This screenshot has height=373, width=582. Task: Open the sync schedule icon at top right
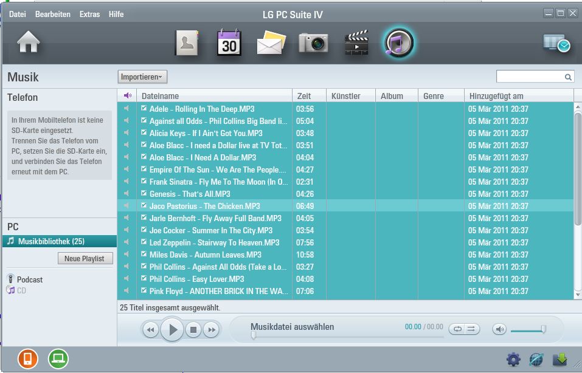click(x=556, y=43)
